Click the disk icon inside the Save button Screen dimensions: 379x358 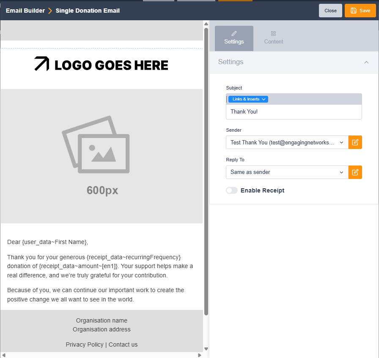click(353, 11)
